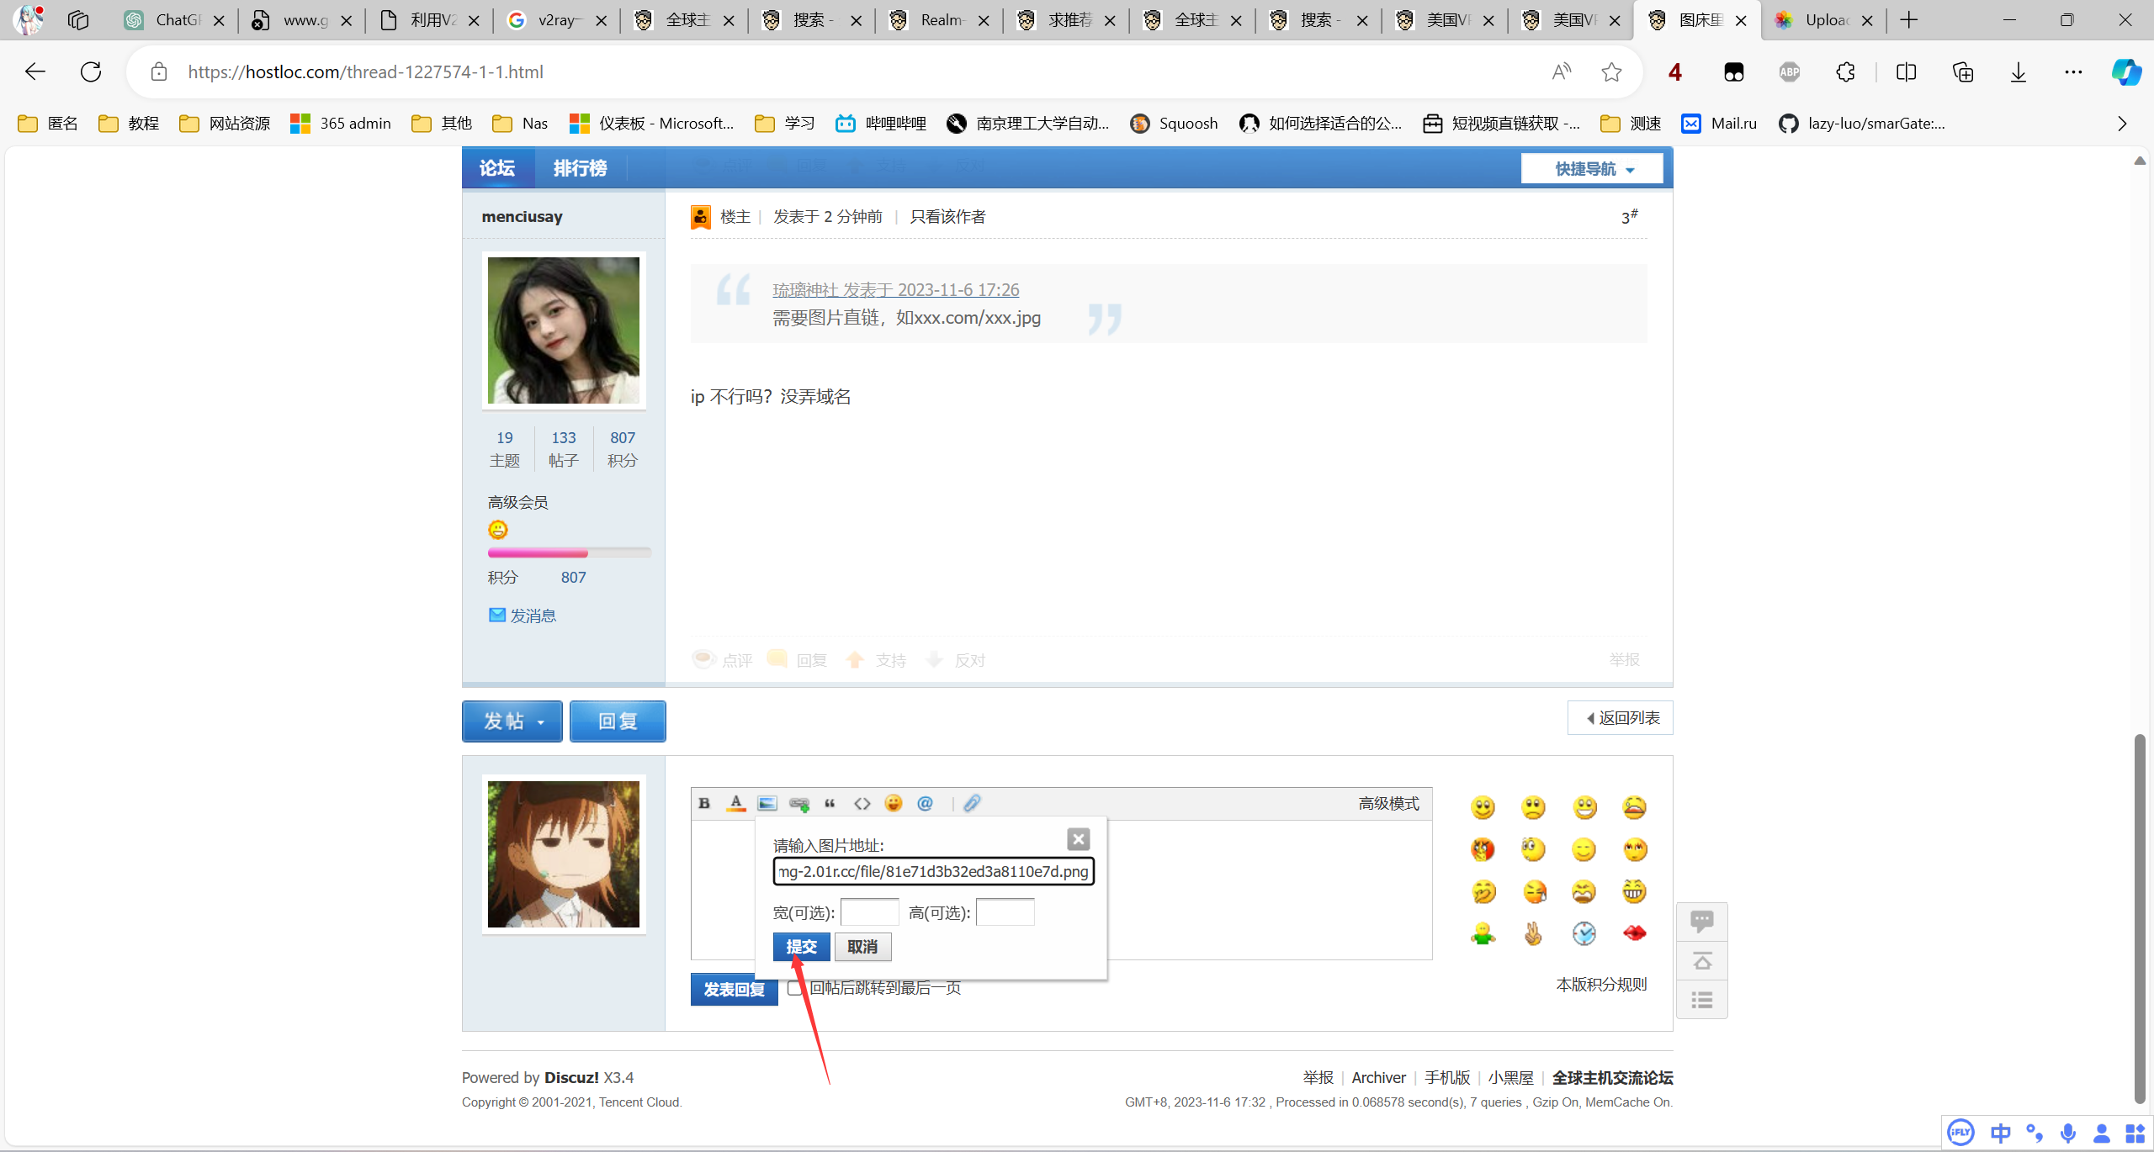Image resolution: width=2154 pixels, height=1152 pixels.
Task: Click the @ mention icon
Action: pos(925,803)
